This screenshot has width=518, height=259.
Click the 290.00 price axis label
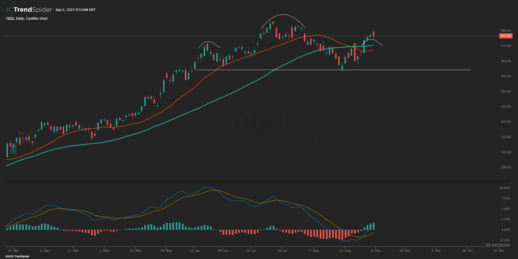pos(506,167)
